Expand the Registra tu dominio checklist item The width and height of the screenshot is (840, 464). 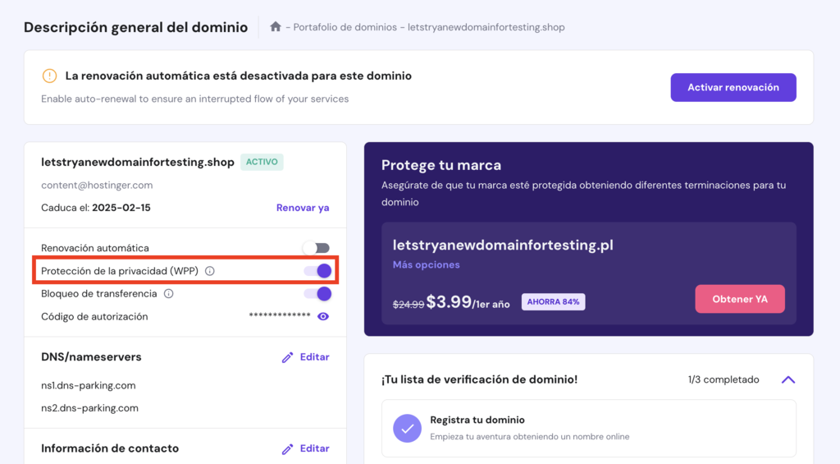pos(587,428)
